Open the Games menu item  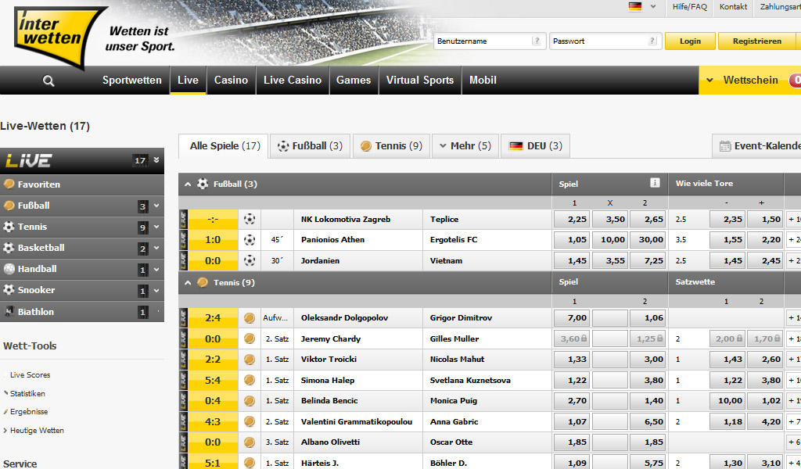tap(354, 81)
